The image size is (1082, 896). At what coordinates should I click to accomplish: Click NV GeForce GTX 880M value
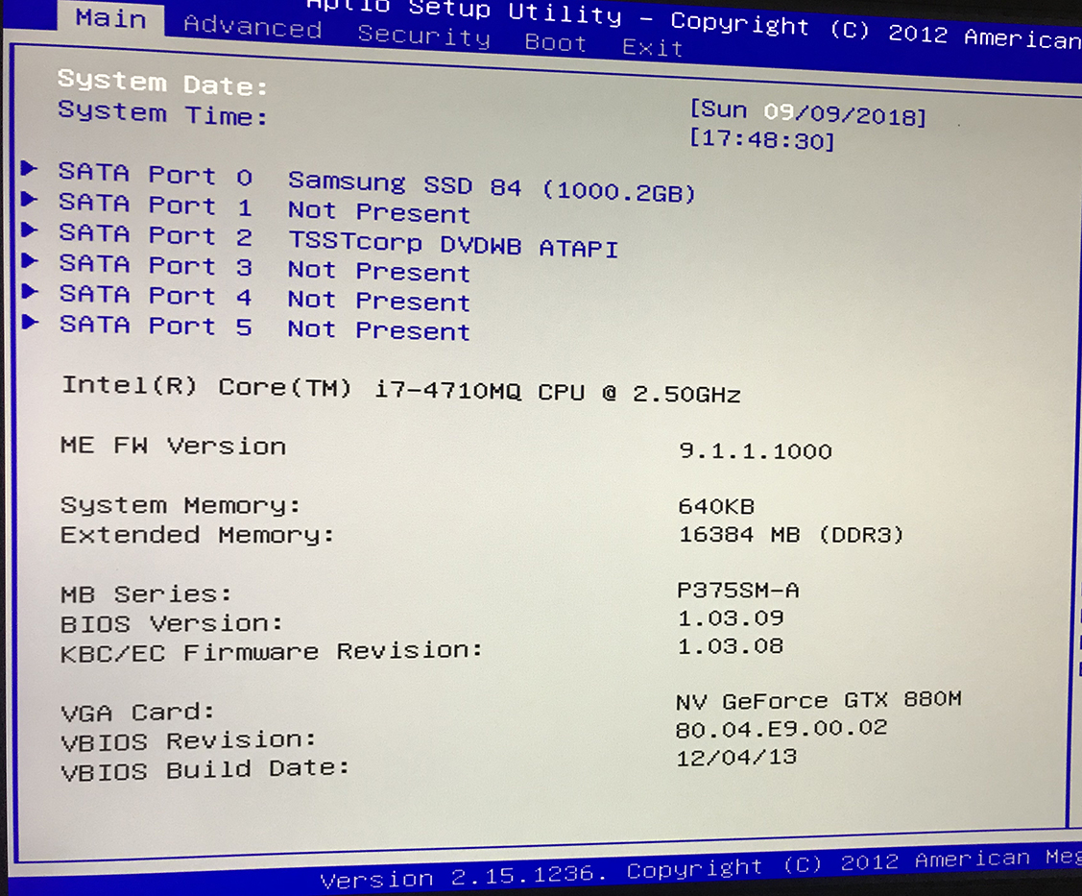pos(818,701)
